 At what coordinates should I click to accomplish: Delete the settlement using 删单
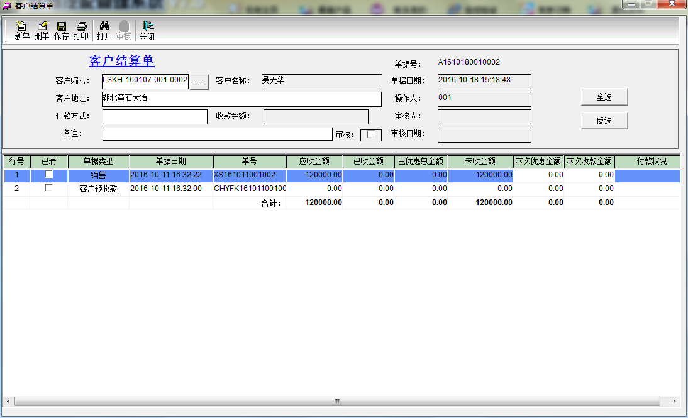pyautogui.click(x=42, y=31)
